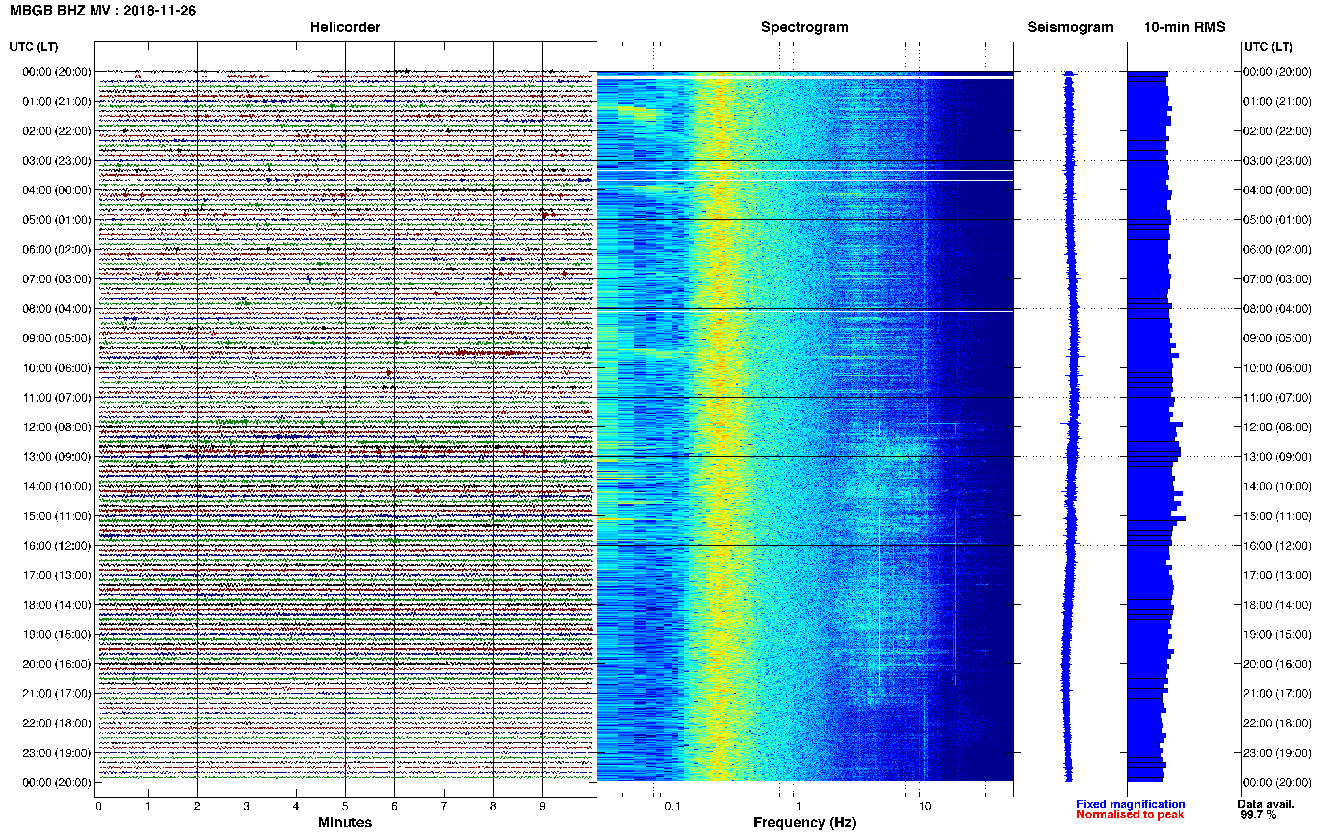Click the 19:00 (15:00) label beside the RMS panel
This screenshot has height=839, width=1342.
(x=1277, y=634)
